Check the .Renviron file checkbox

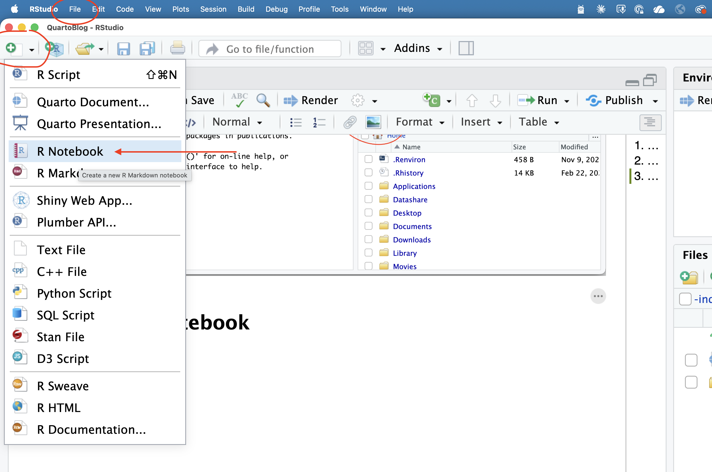(368, 159)
